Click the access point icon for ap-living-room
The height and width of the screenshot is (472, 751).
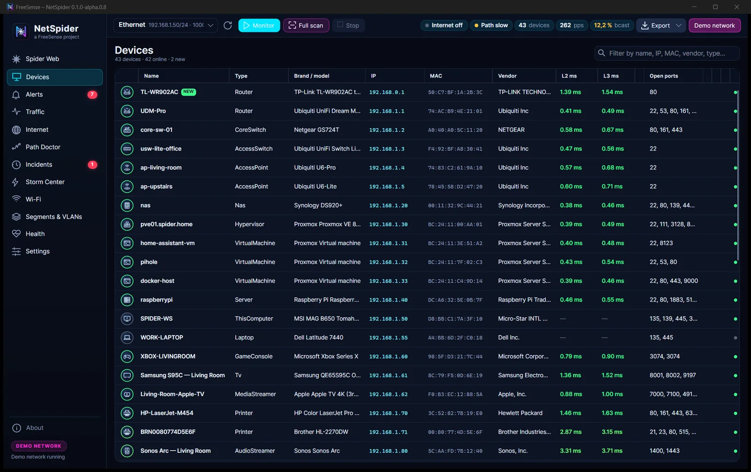tap(127, 167)
